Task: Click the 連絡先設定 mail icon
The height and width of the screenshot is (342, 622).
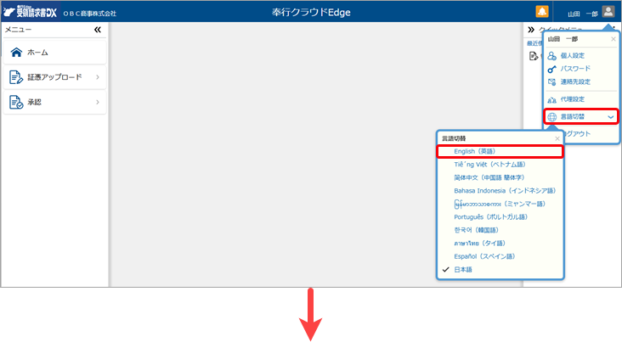Action: pos(551,82)
